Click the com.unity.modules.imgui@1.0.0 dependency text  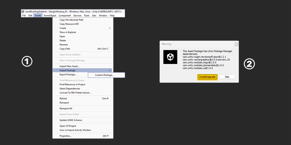pos(199,63)
